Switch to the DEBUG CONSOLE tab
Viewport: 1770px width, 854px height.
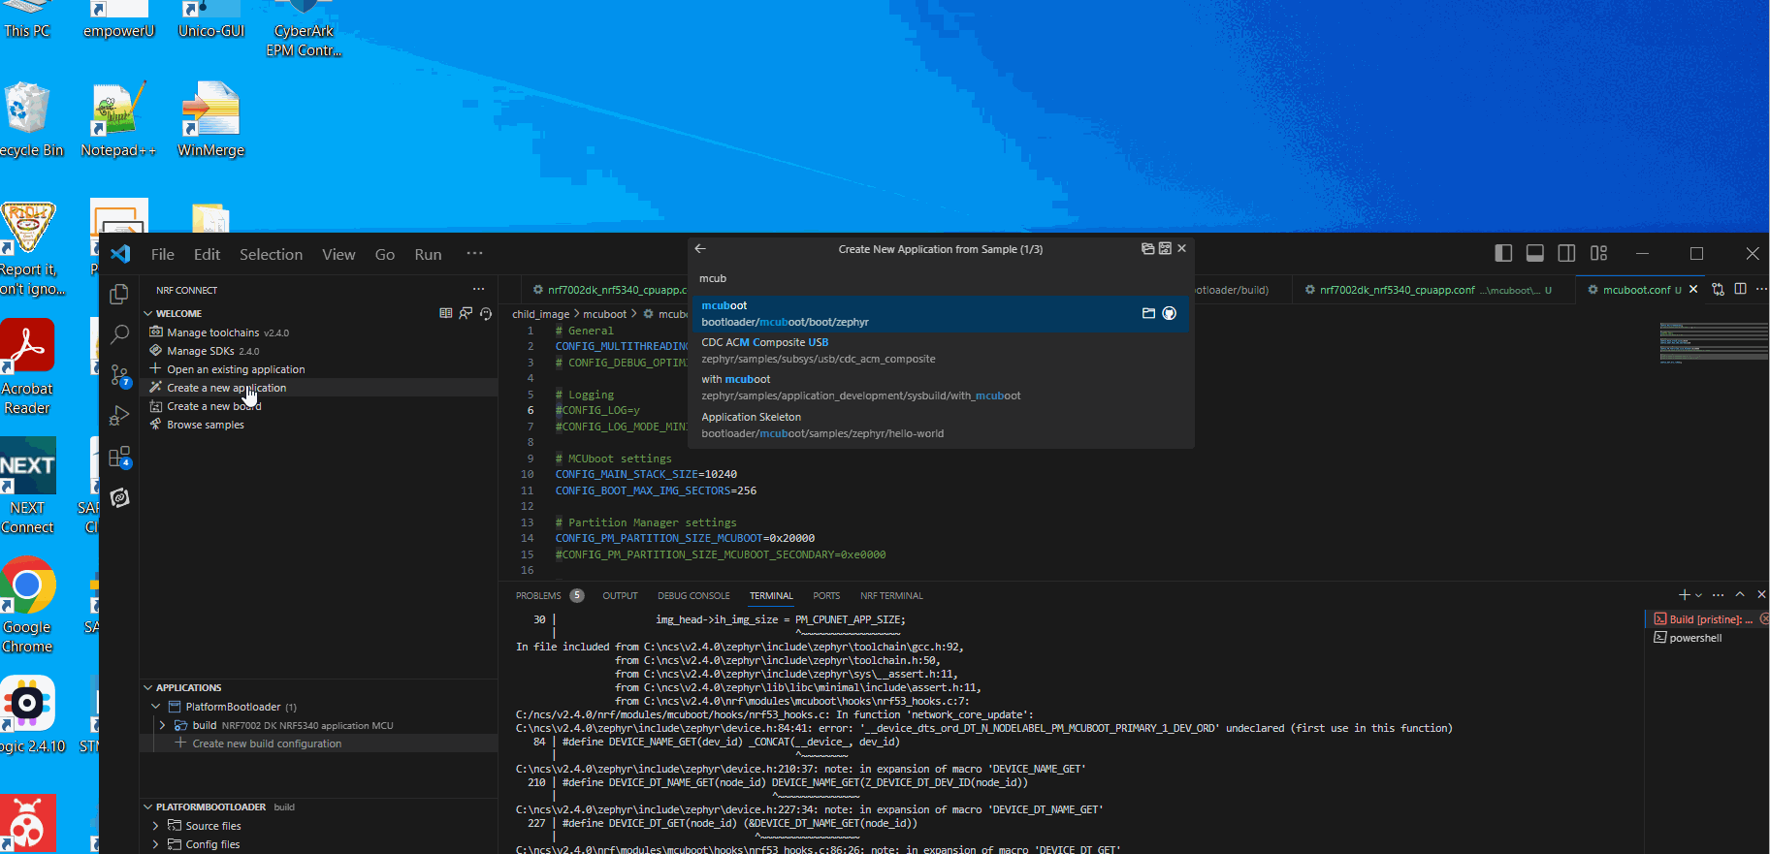[693, 595]
